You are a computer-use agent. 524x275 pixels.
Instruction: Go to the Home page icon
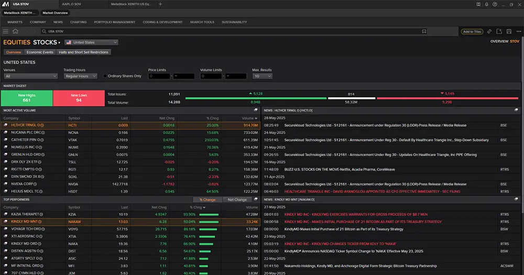pyautogui.click(x=16, y=31)
